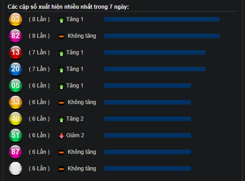Screen dimensions: 245x181
Task: Click the frequency bar for number 03
Action: point(162,19)
